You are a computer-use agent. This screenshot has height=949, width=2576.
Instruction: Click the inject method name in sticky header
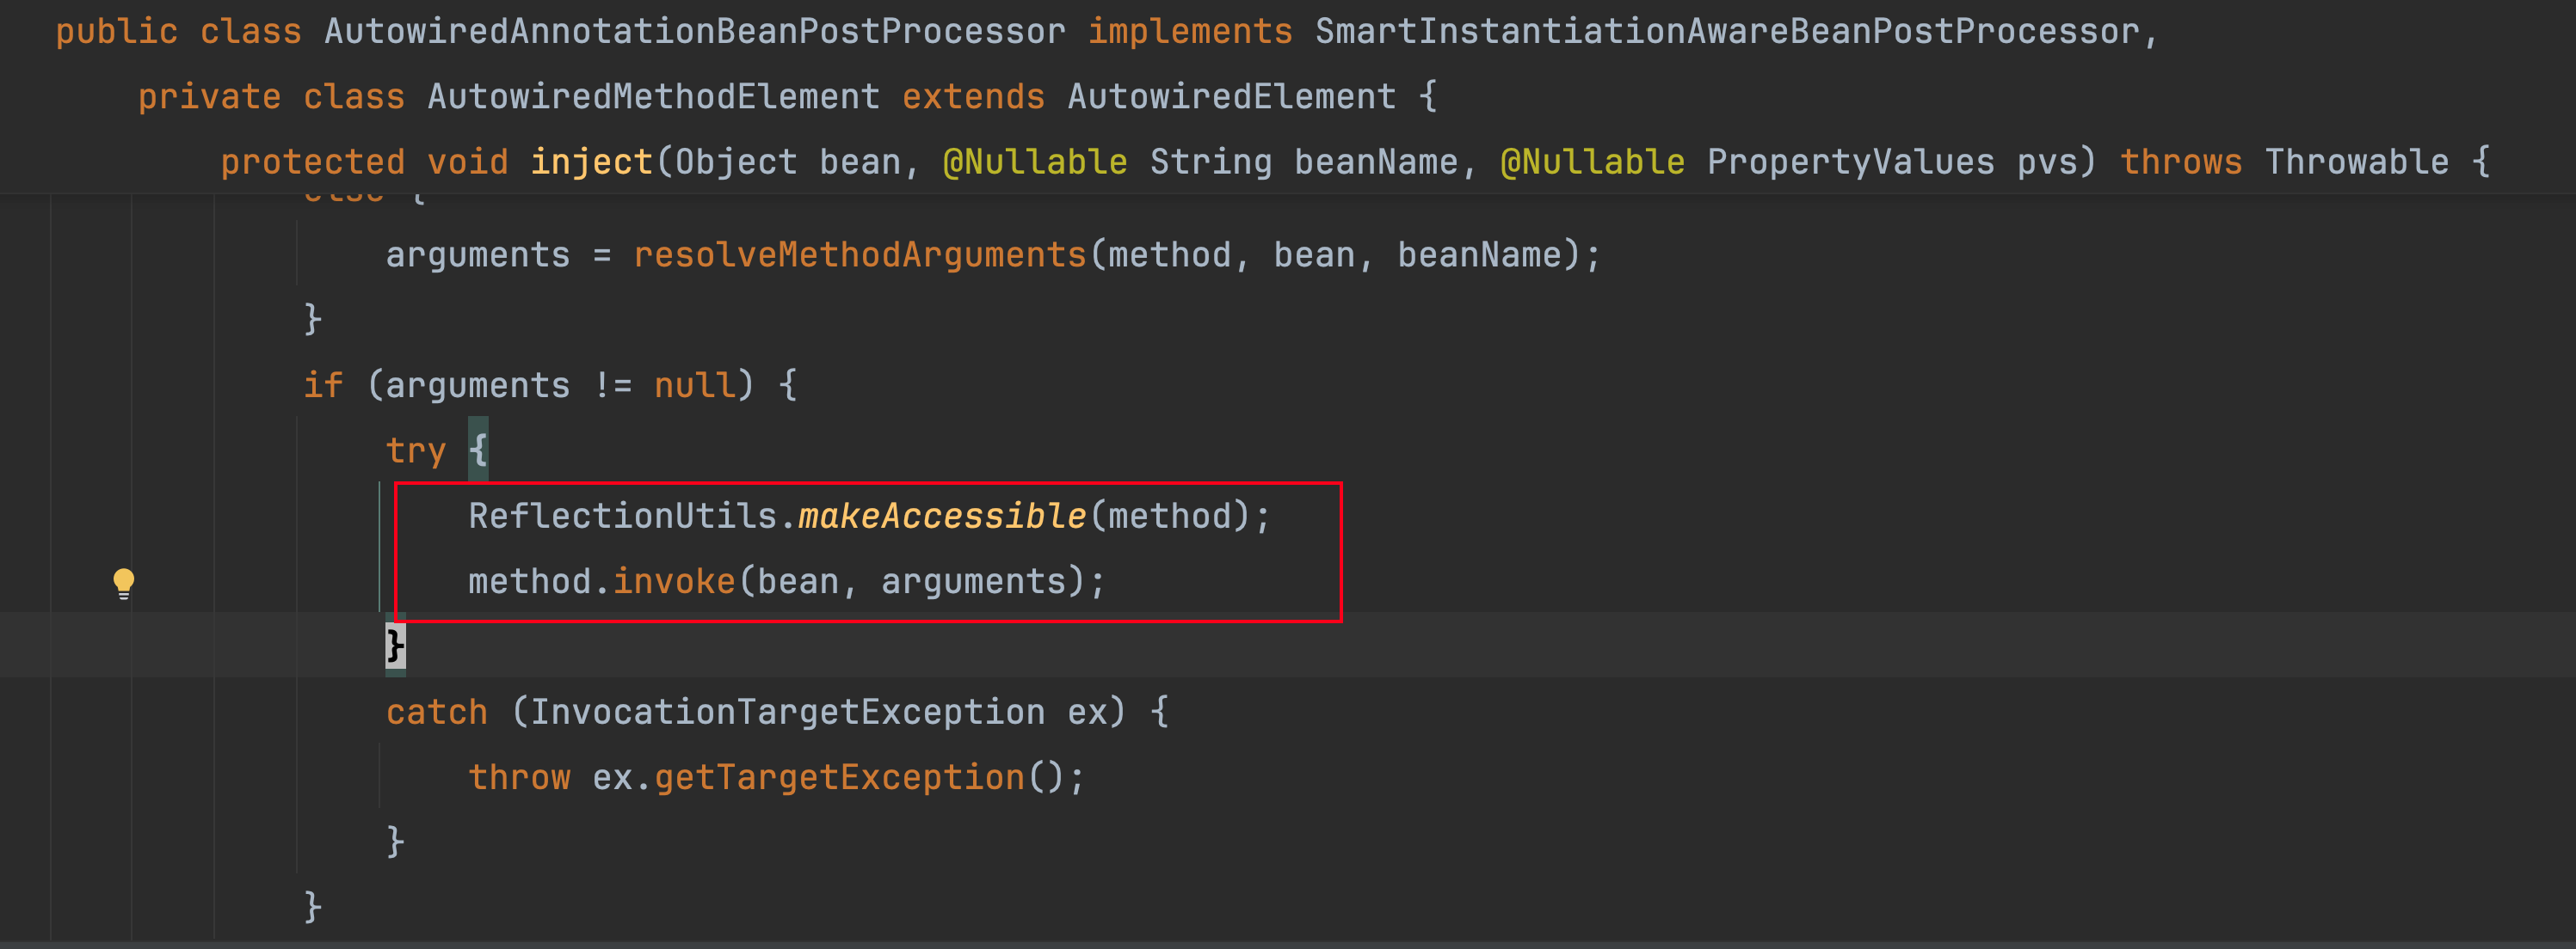591,162
